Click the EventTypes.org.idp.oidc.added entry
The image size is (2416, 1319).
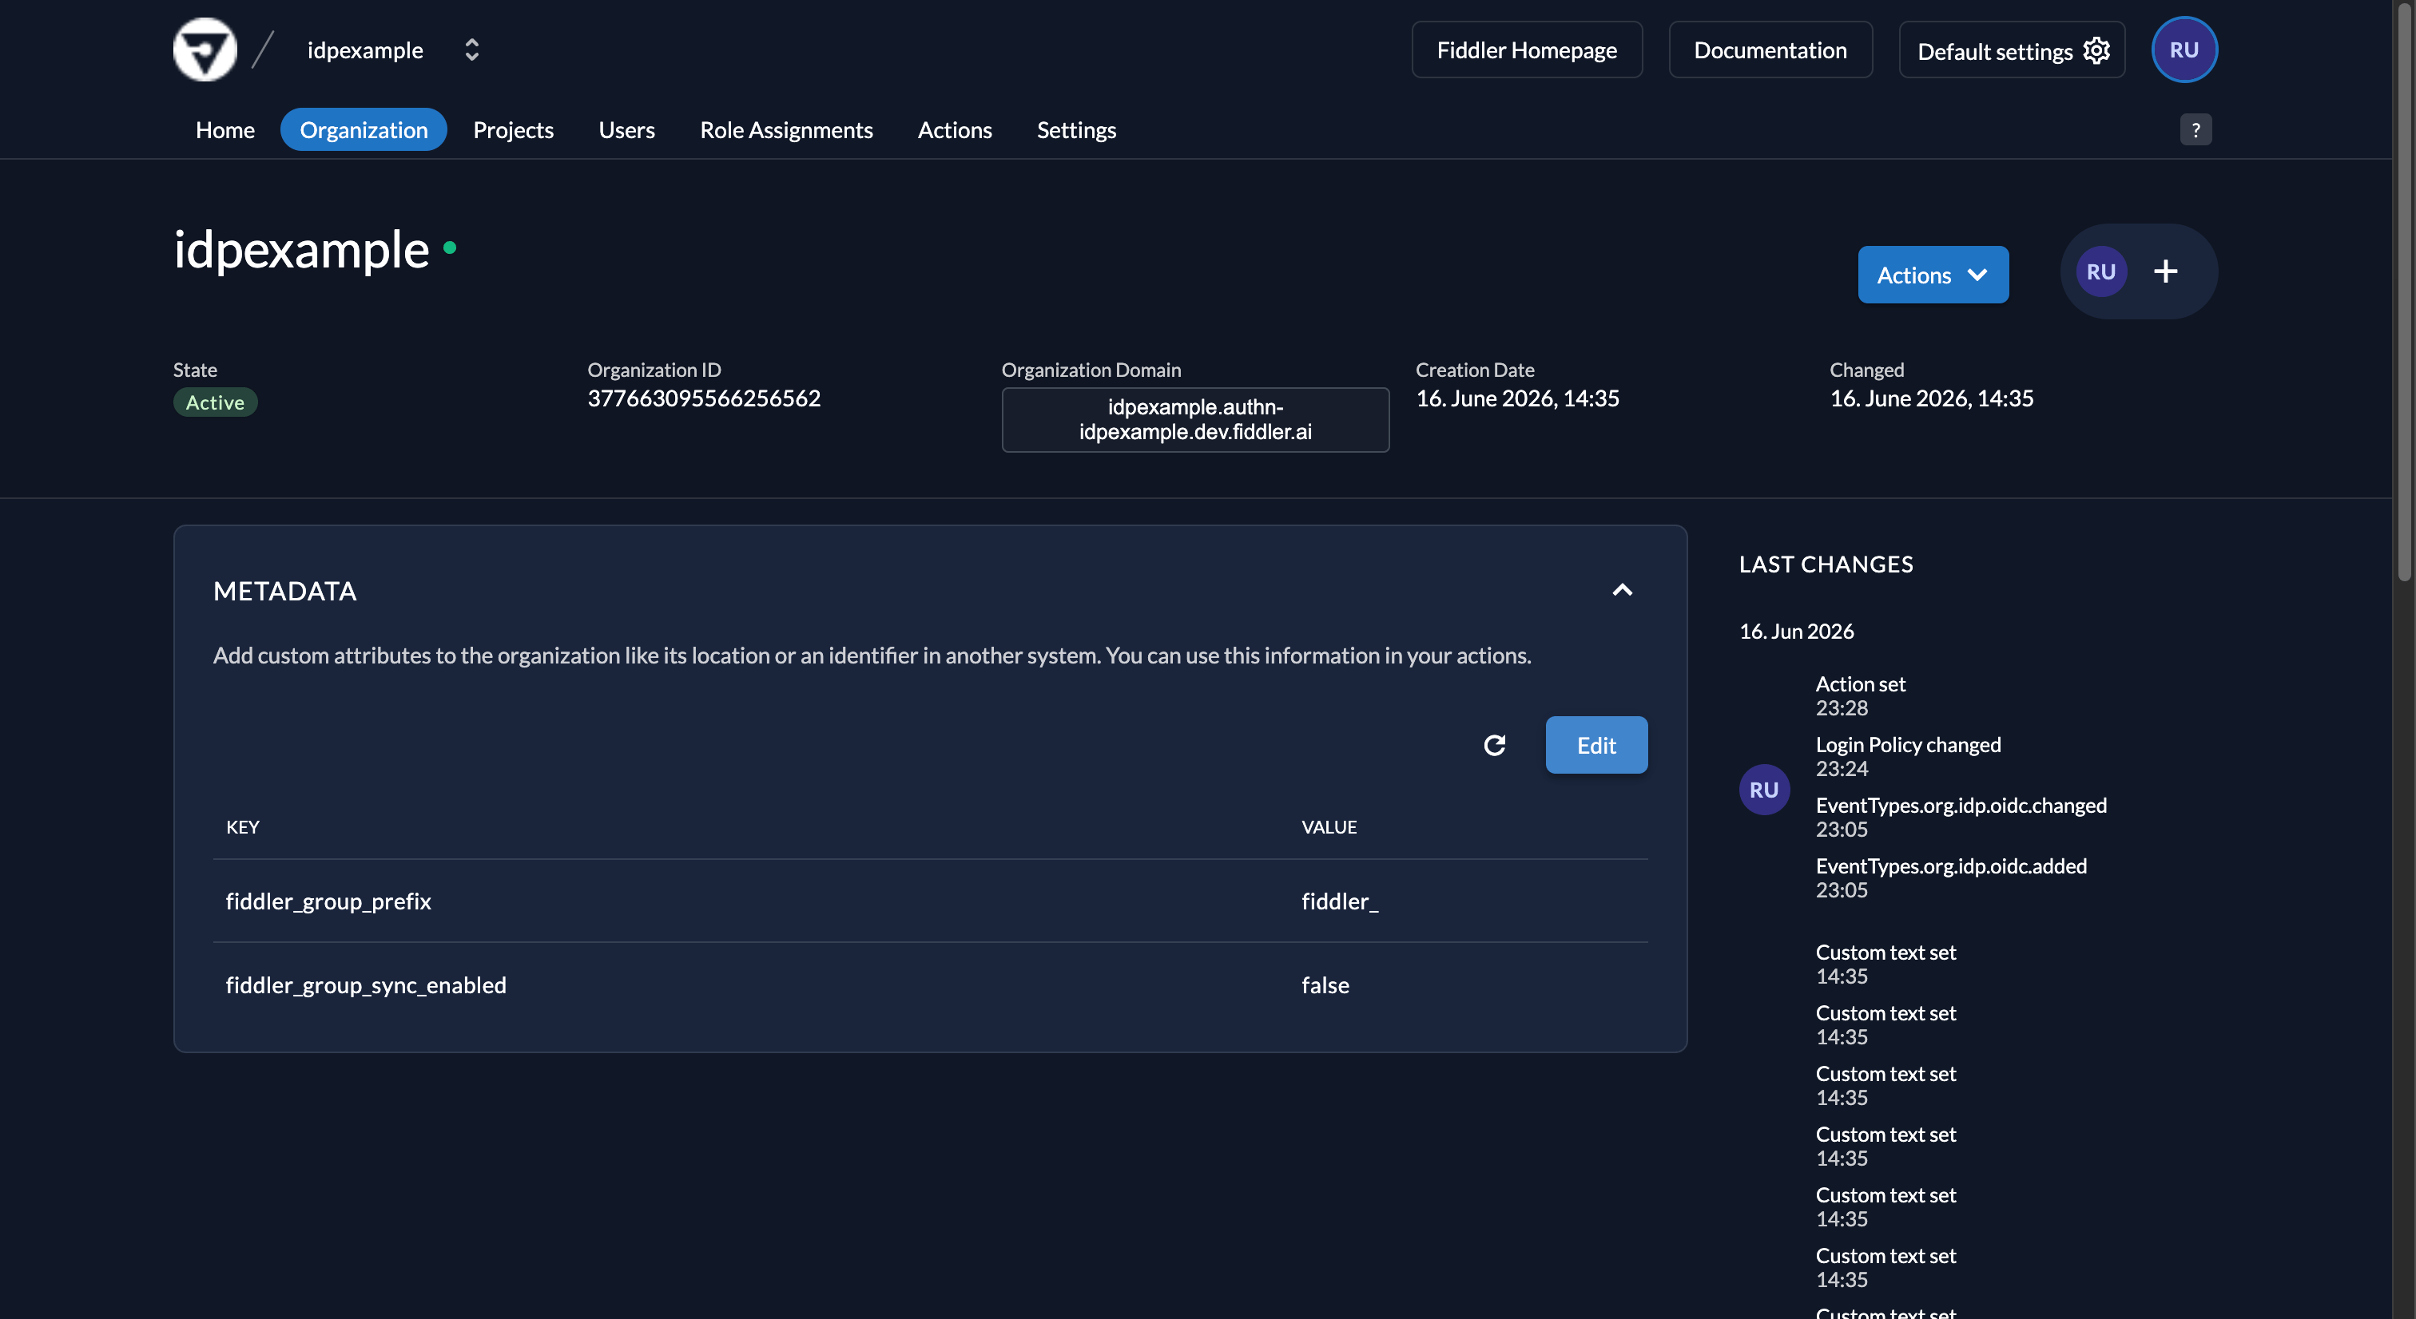[1951, 877]
